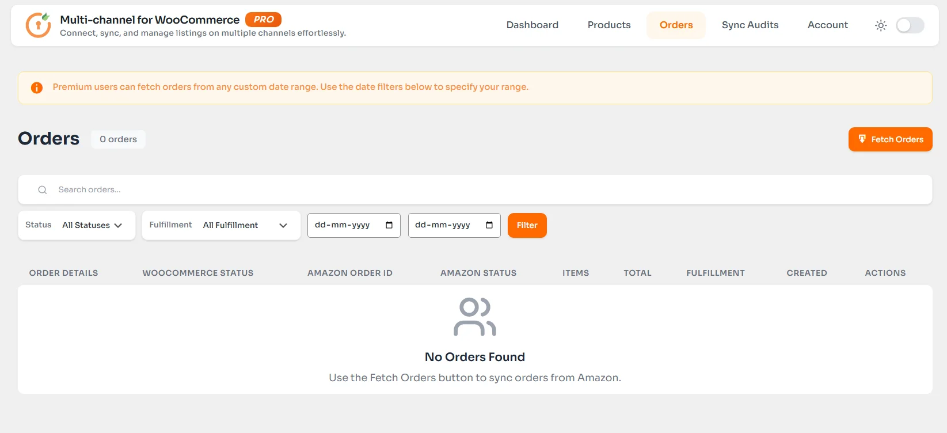The image size is (947, 433).
Task: Switch to the Account tab
Action: [x=828, y=25]
